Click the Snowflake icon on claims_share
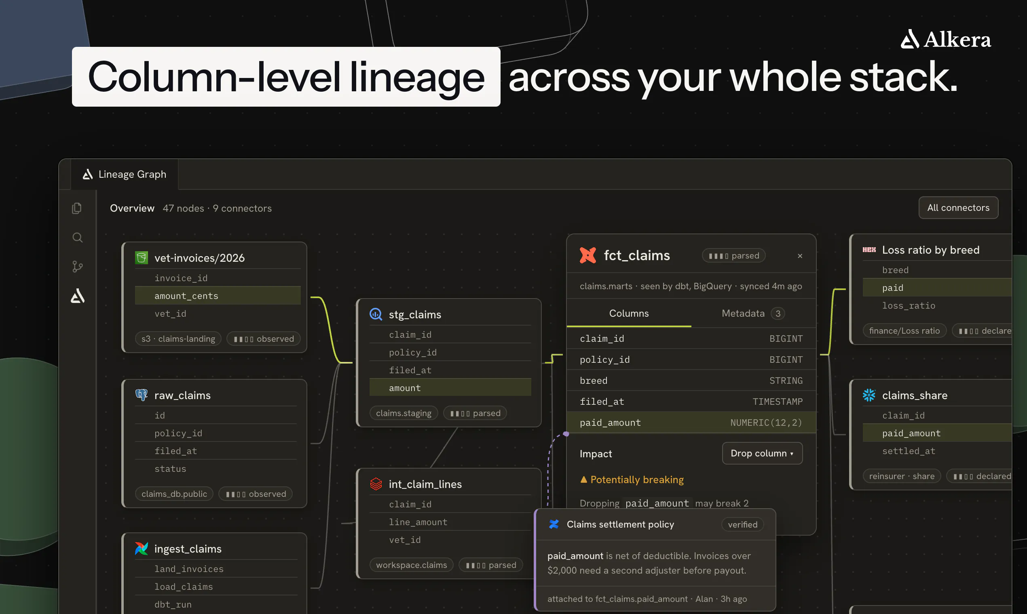Image resolution: width=1027 pixels, height=614 pixels. click(869, 395)
